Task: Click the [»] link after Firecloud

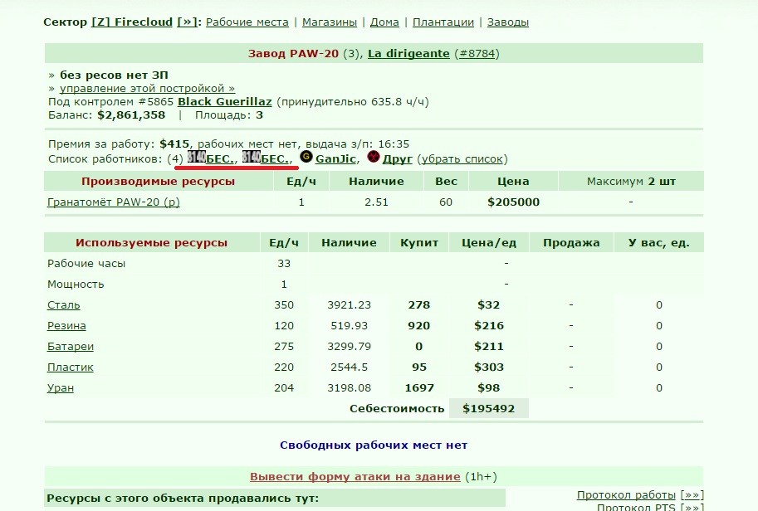Action: pos(187,22)
